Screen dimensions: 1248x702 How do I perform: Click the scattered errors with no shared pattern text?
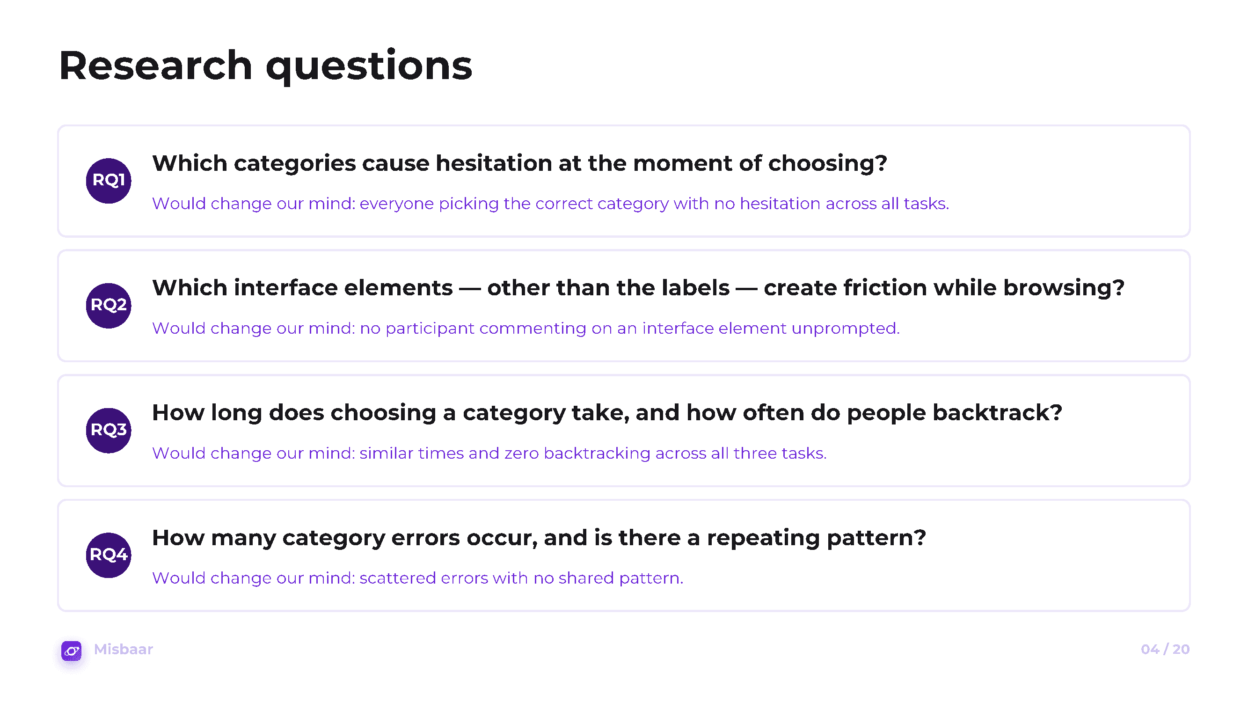[417, 578]
